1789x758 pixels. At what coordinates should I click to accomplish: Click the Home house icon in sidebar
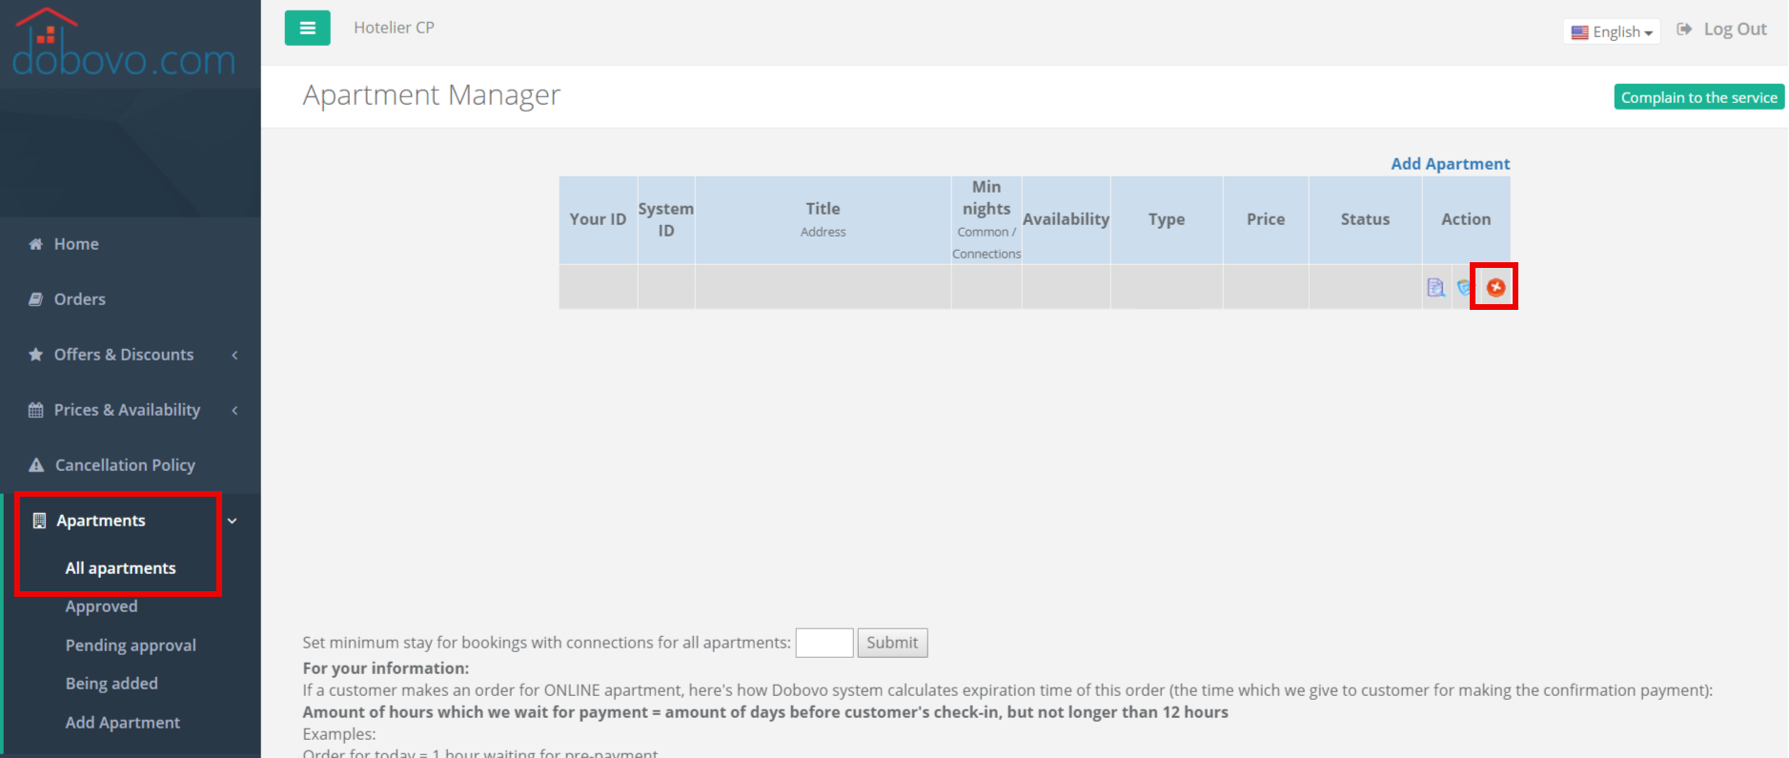[x=35, y=244]
